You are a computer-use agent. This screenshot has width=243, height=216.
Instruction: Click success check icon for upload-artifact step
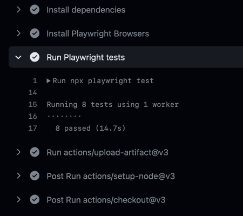(35, 152)
